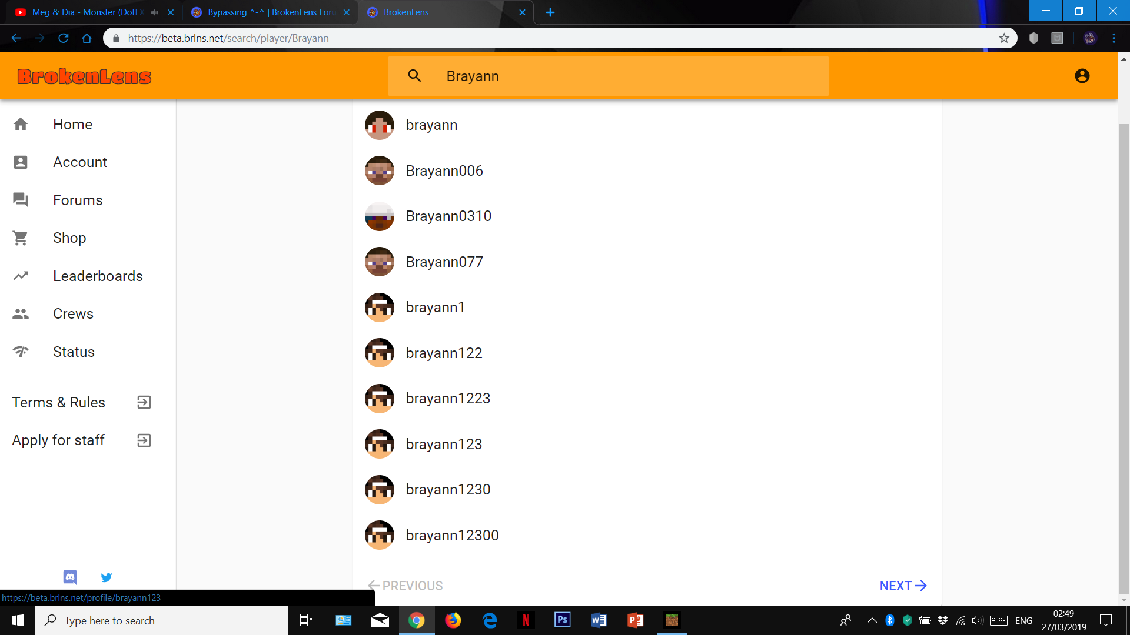Image resolution: width=1130 pixels, height=635 pixels.
Task: Click the Chrome profile avatar icon
Action: (x=1090, y=38)
